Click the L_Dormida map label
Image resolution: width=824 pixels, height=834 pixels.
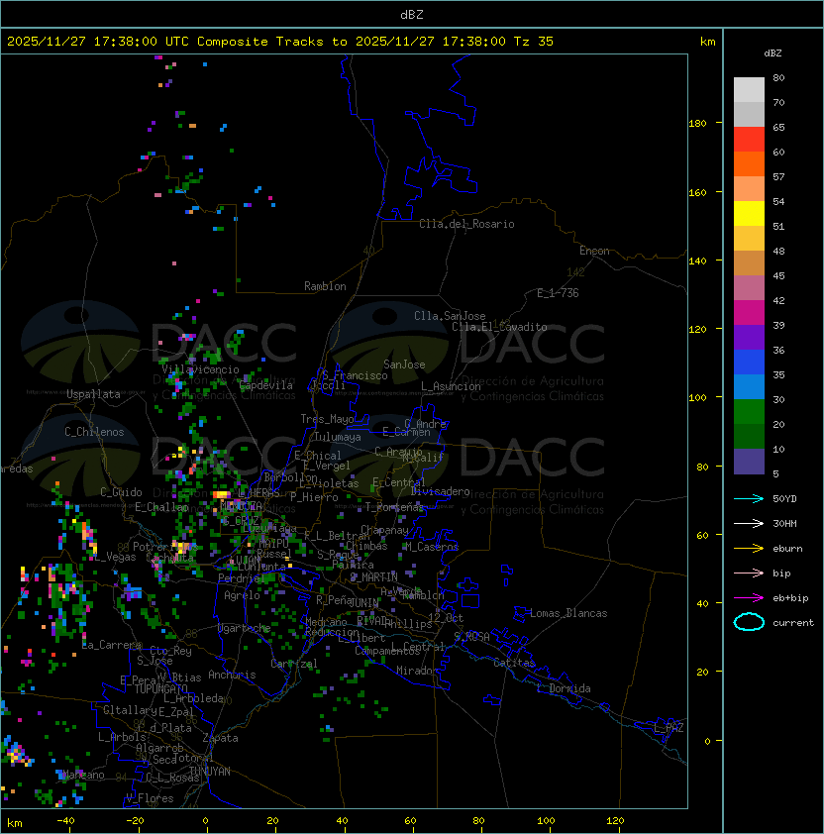coord(564,688)
